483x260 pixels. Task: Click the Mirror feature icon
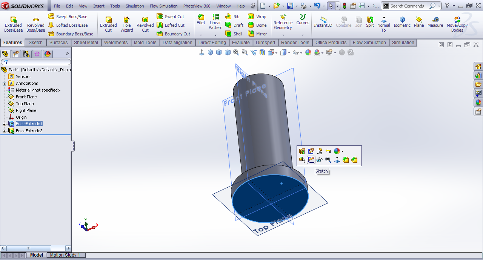pos(257,34)
